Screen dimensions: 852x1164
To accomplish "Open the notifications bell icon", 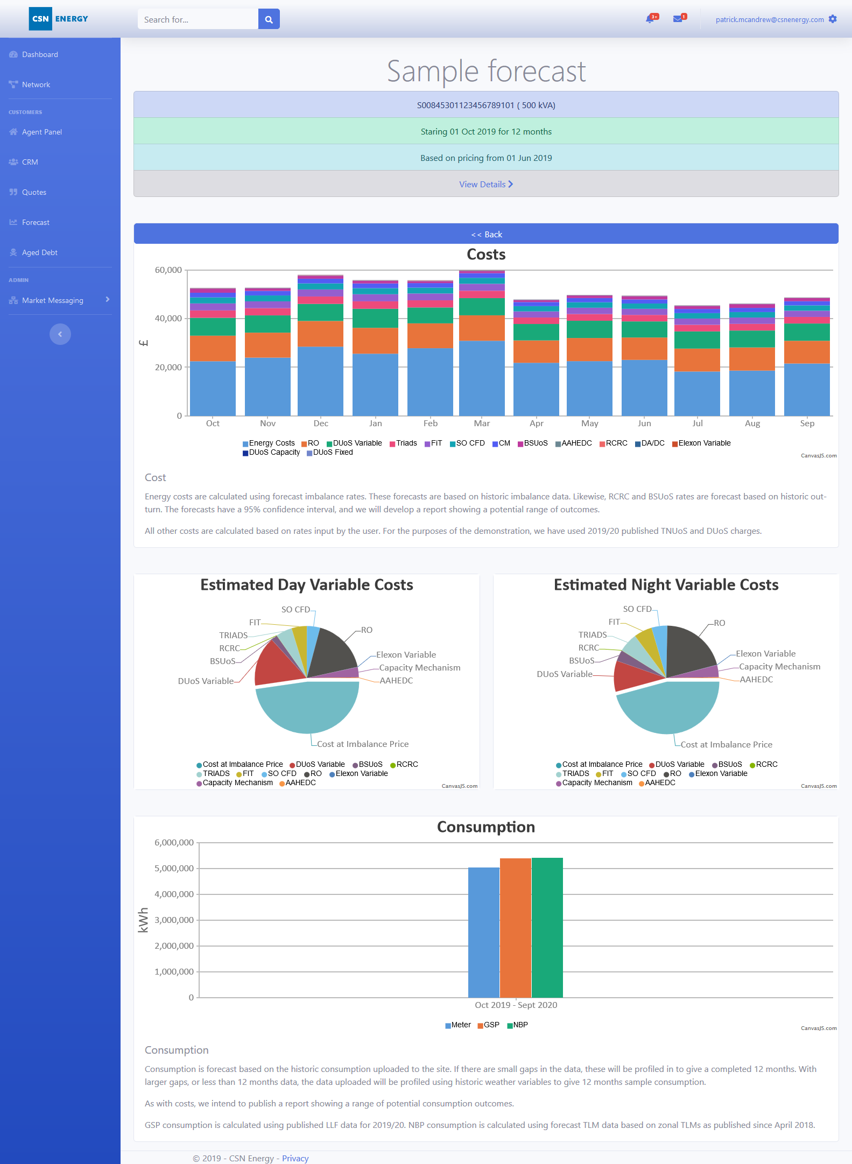I will pyautogui.click(x=650, y=19).
